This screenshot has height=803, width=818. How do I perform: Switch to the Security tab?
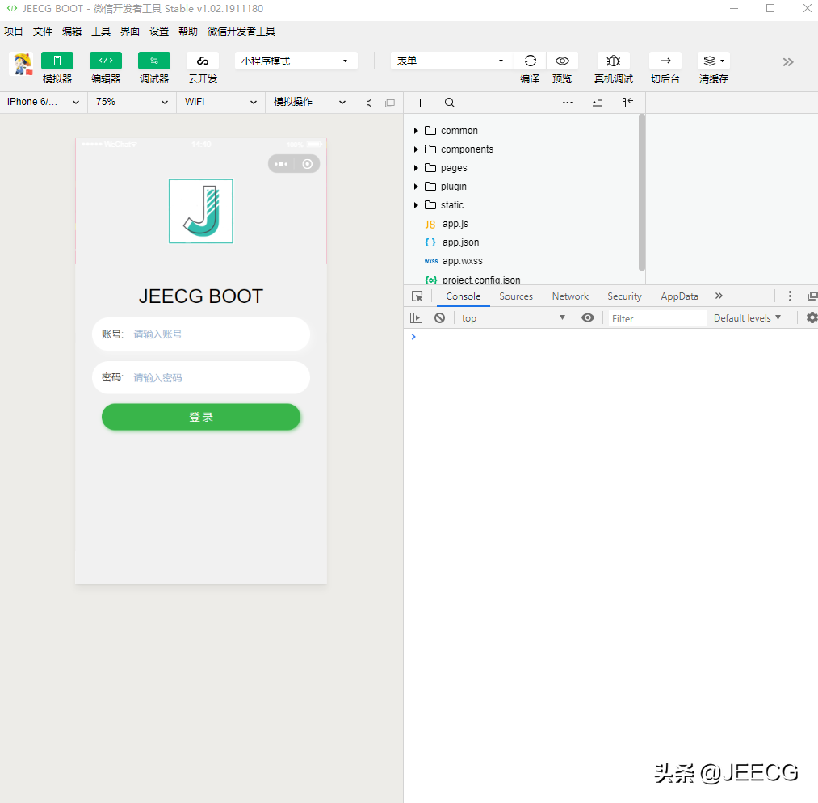click(624, 296)
